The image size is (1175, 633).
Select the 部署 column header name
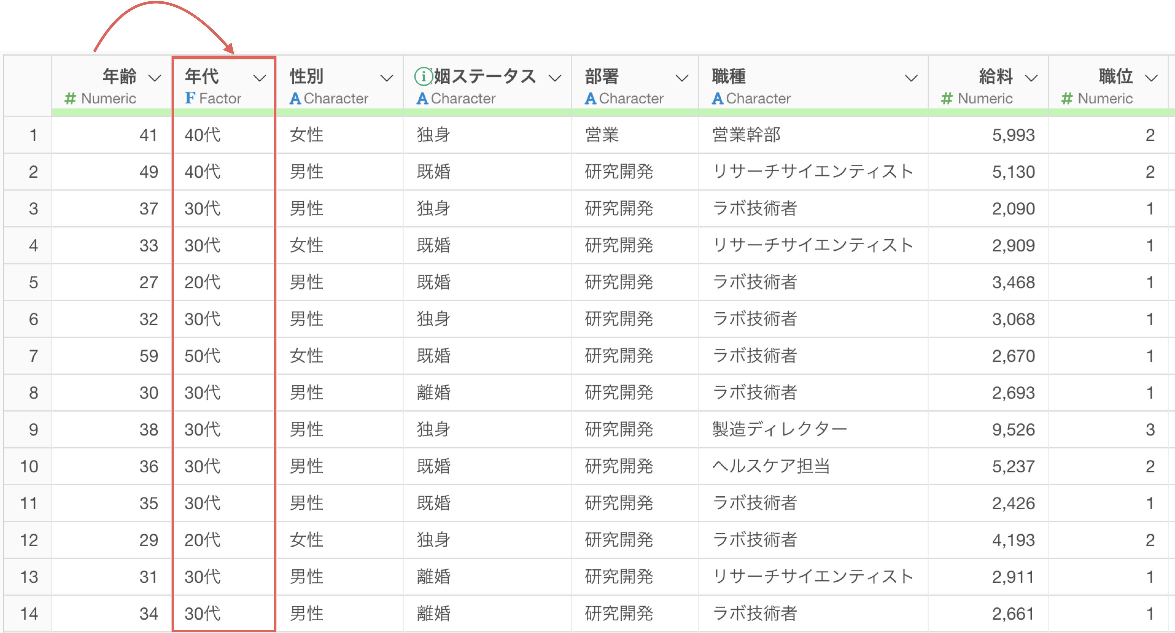(x=602, y=76)
